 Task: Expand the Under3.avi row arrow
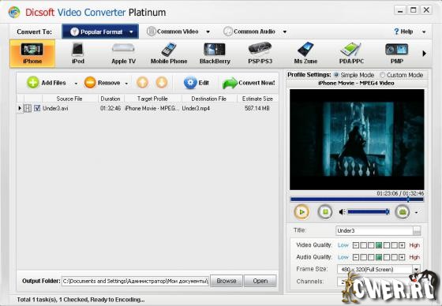tap(20, 108)
